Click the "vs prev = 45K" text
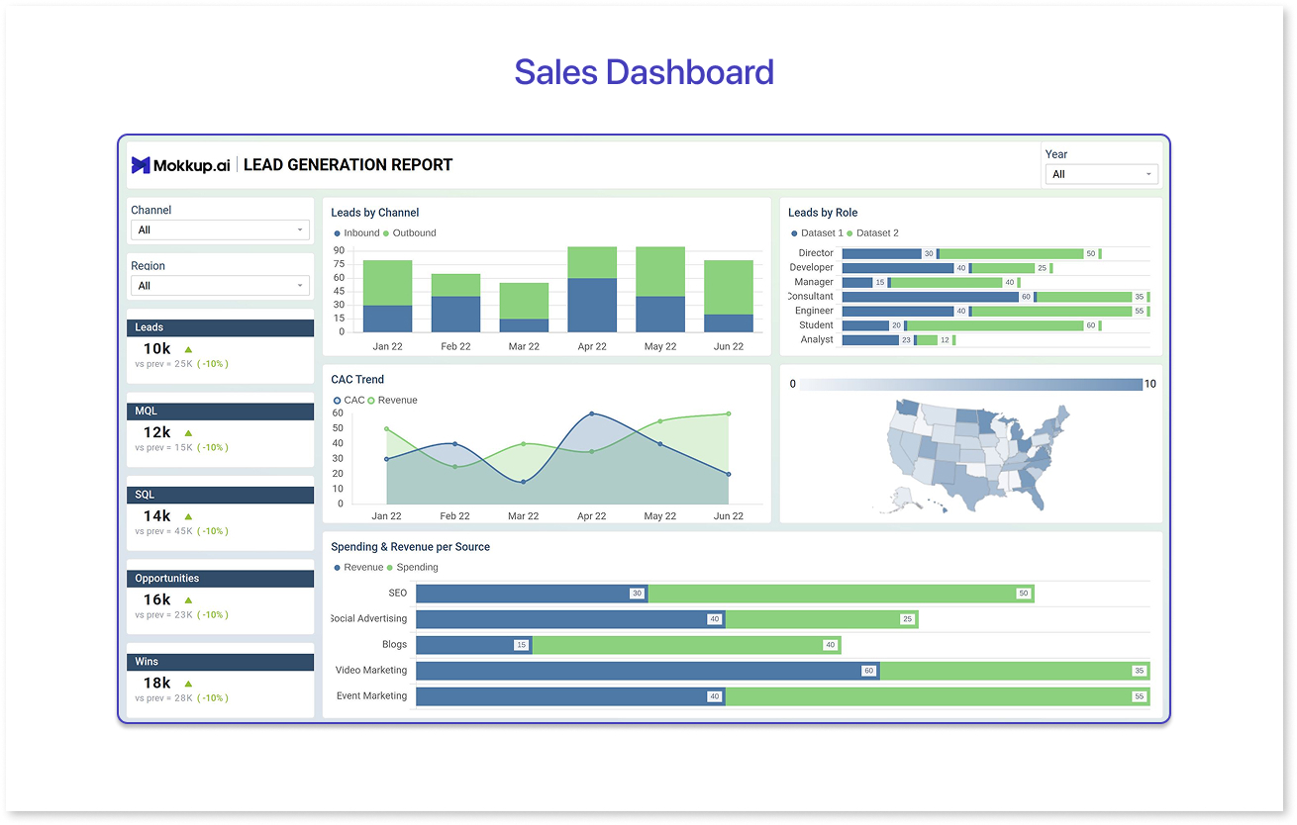Image resolution: width=1297 pixels, height=825 pixels. pyautogui.click(x=163, y=531)
